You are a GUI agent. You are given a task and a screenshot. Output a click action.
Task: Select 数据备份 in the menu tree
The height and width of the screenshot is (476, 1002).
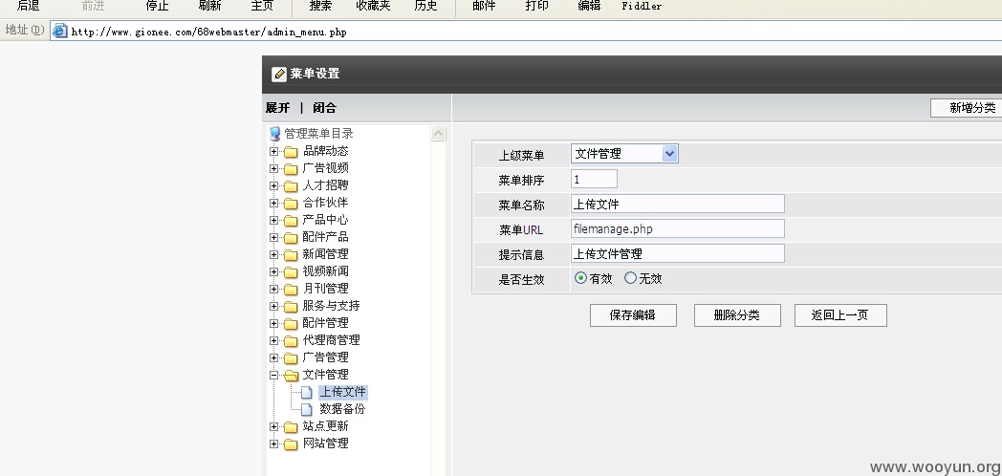[342, 409]
